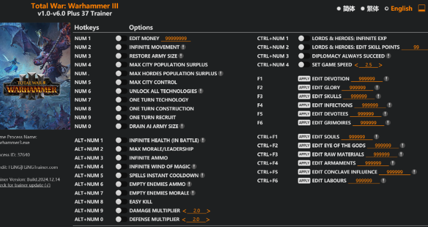Decrease Defense Multiplier with left arrow
This screenshot has width=428, height=227.
[x=184, y=220]
